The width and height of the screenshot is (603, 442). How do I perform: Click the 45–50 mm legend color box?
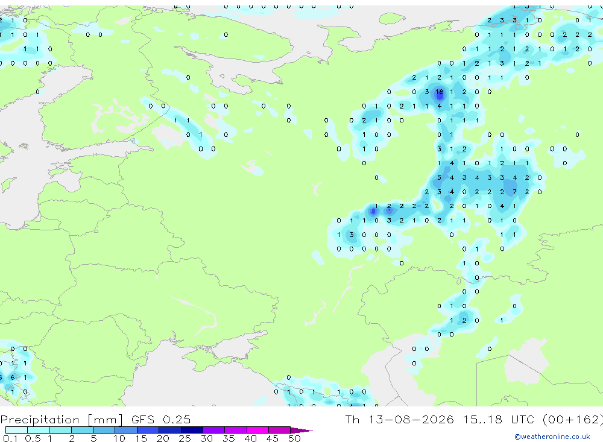click(x=280, y=430)
